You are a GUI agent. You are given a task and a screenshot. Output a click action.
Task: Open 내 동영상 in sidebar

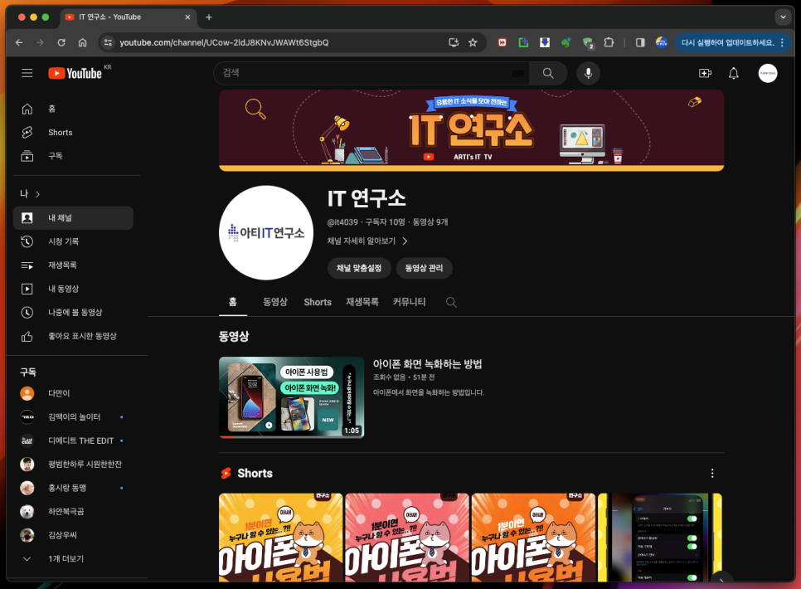tap(73, 289)
